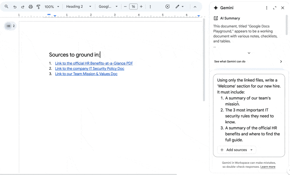Increase font size with plus button
The height and width of the screenshot is (175, 290).
(141, 7)
